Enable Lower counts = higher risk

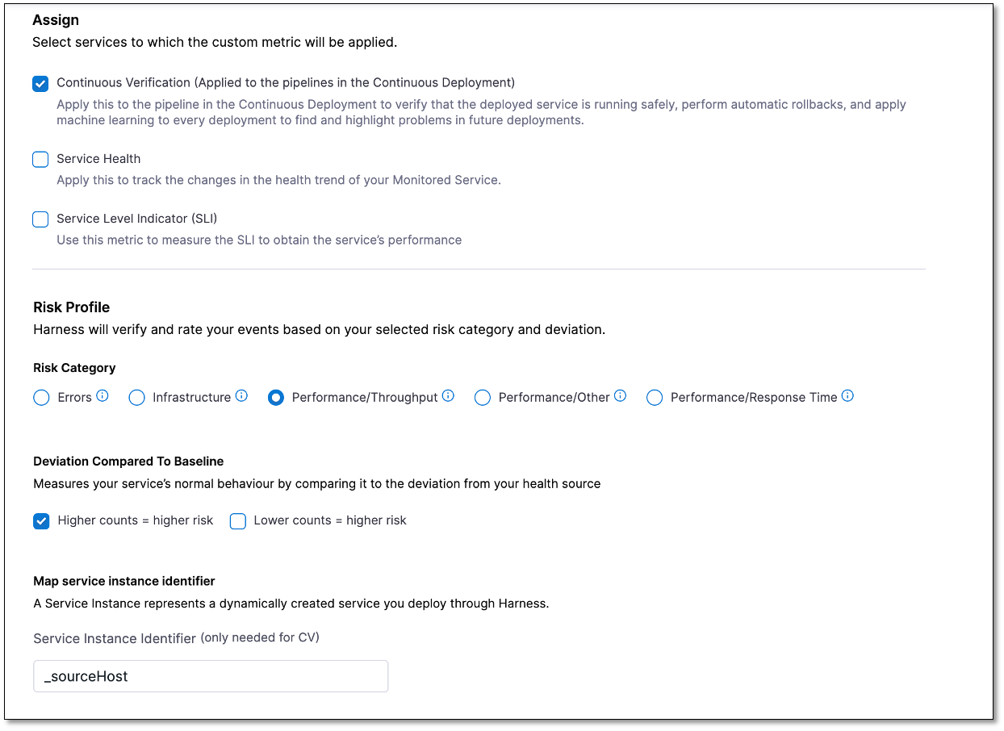tap(237, 521)
